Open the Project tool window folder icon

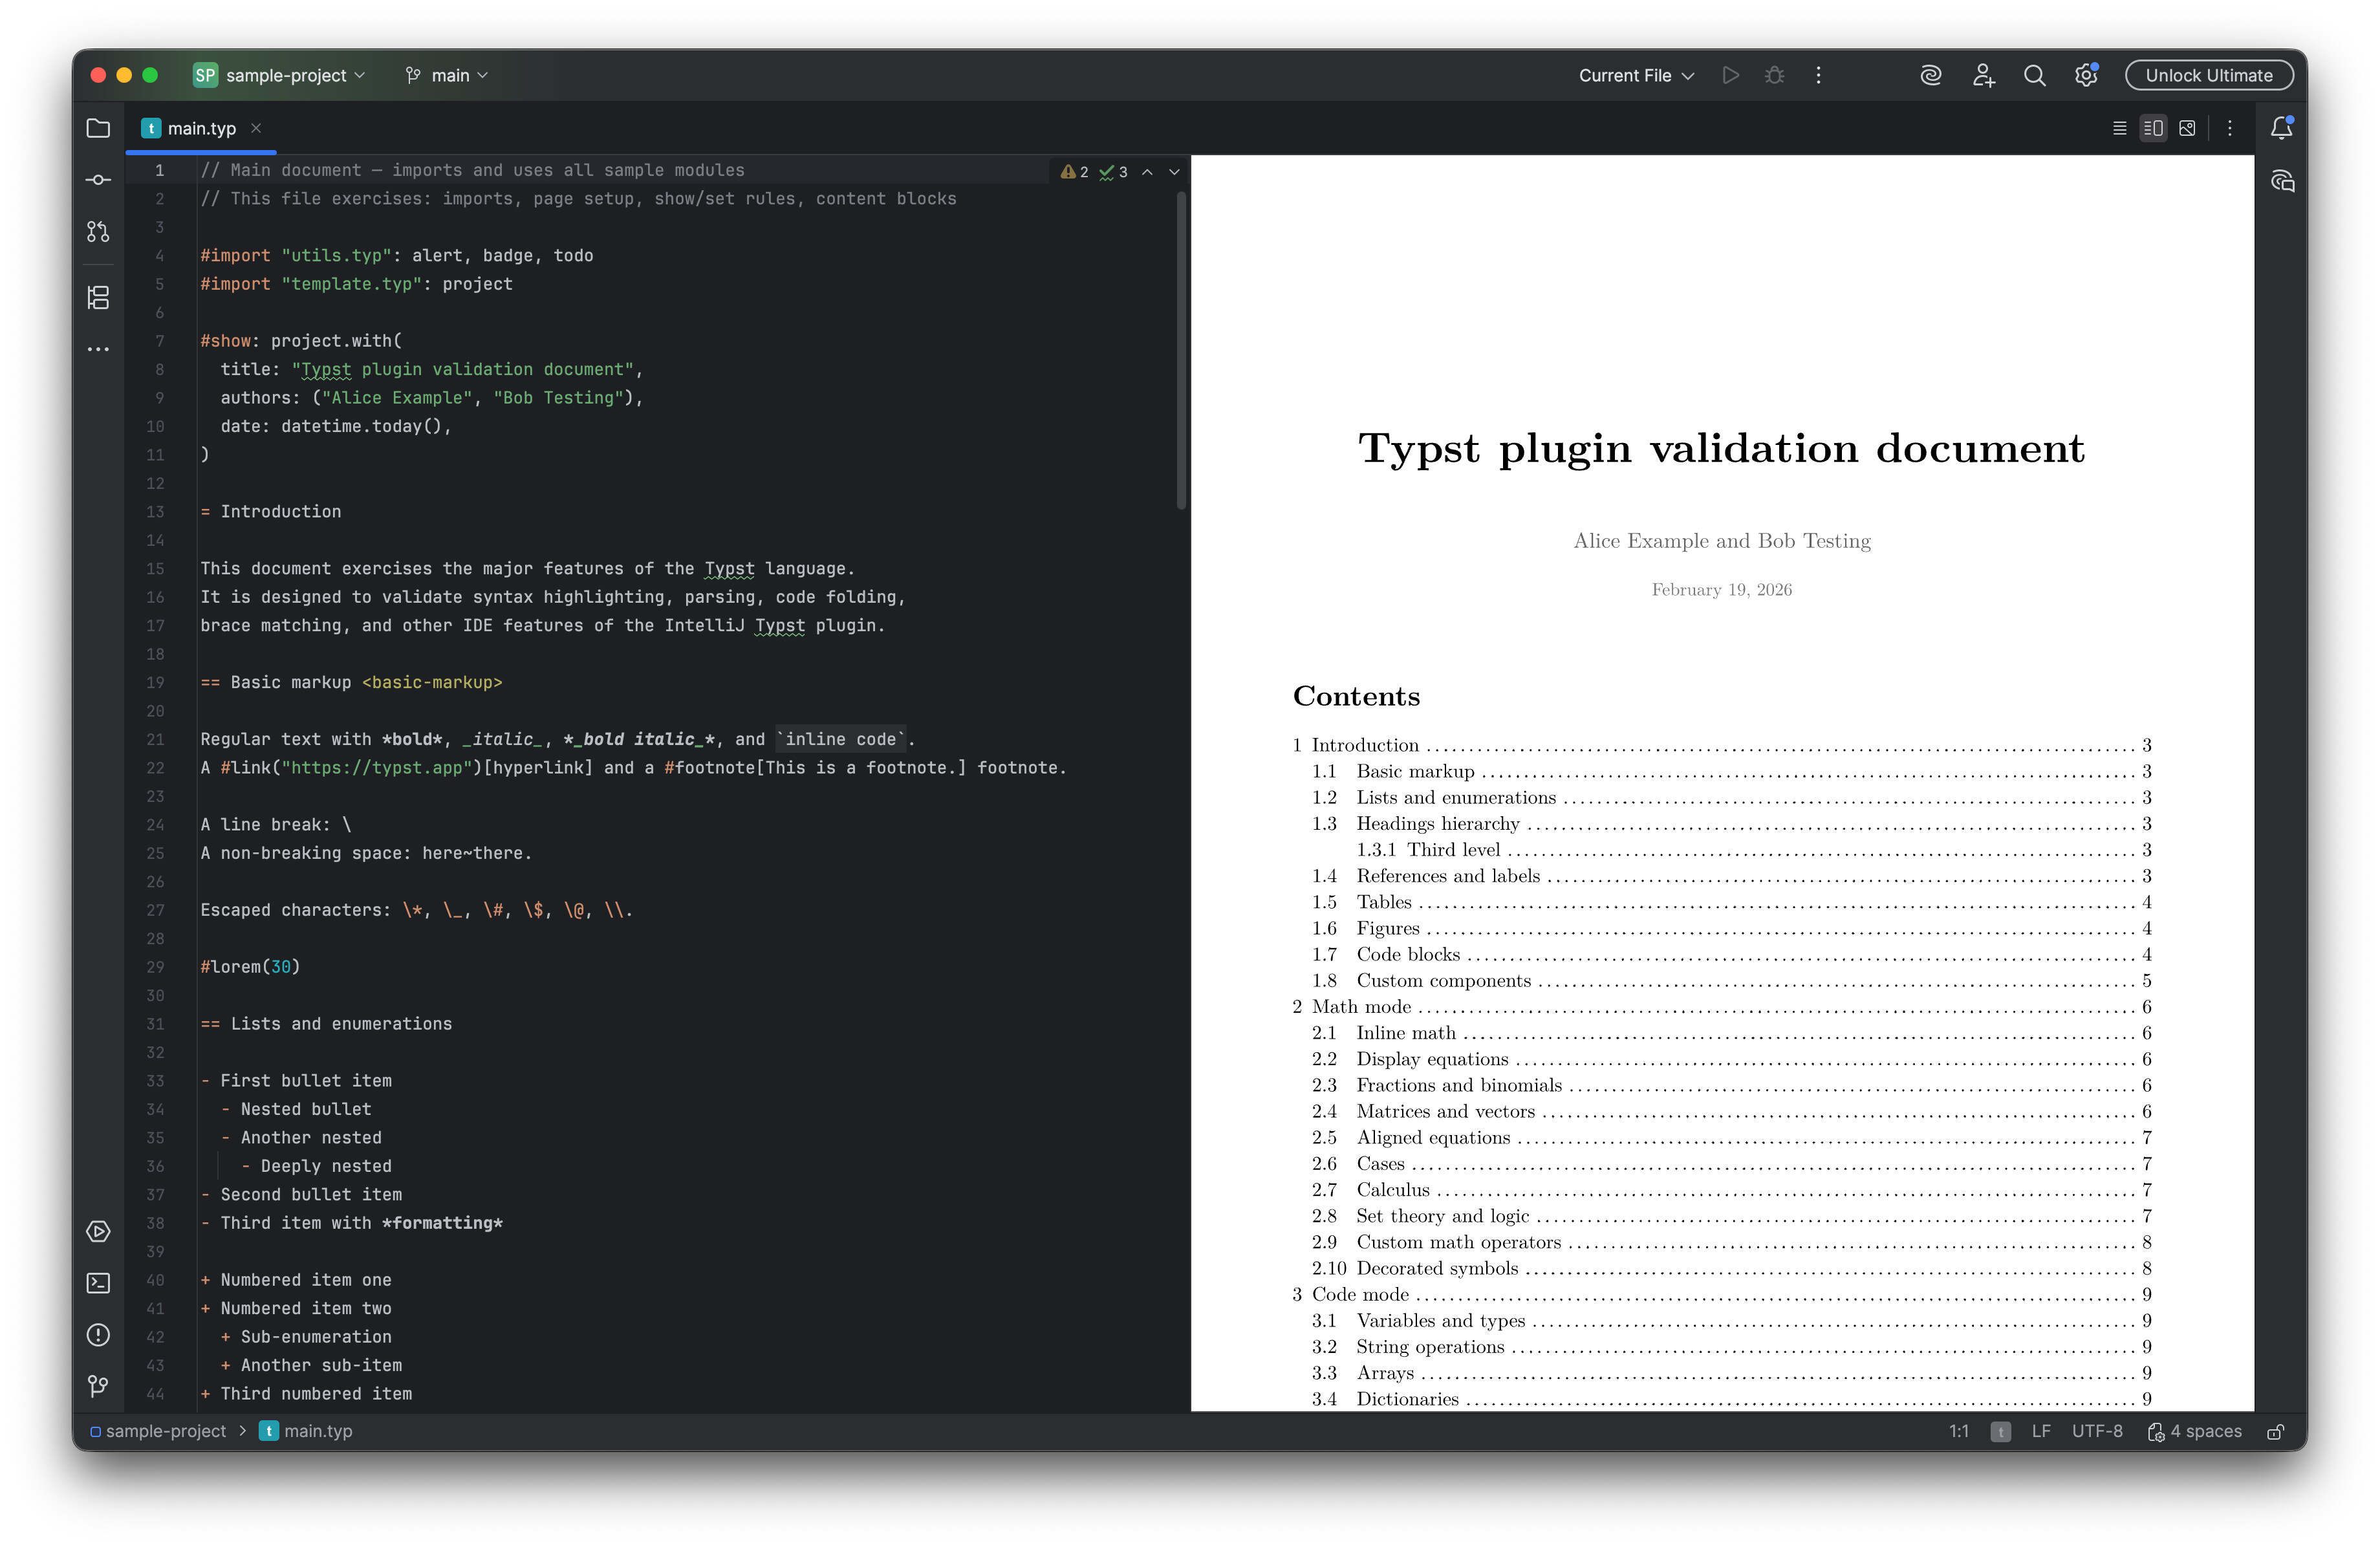click(x=98, y=128)
